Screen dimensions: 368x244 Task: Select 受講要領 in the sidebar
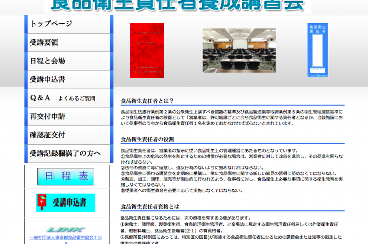(x=68, y=42)
